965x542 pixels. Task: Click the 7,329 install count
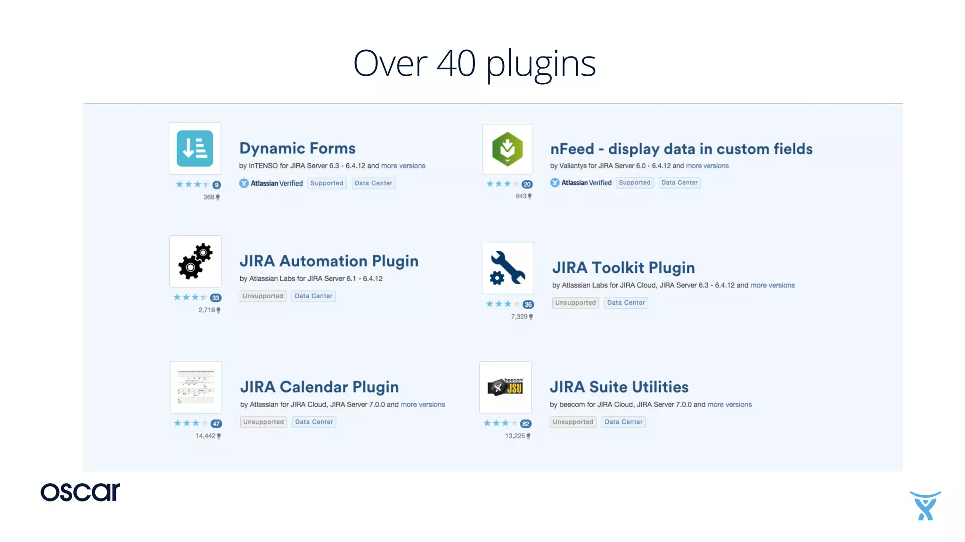[522, 317]
